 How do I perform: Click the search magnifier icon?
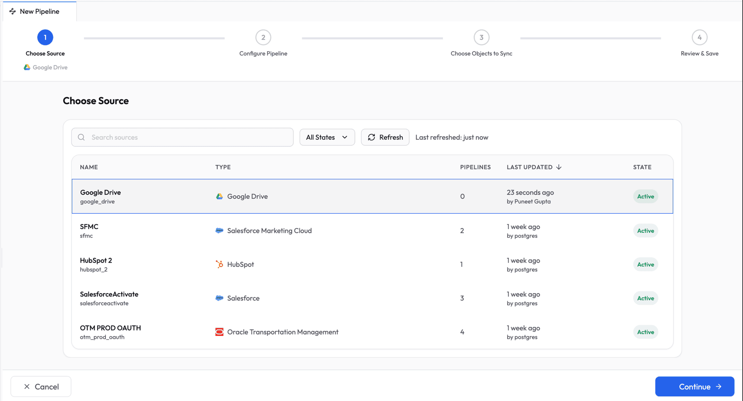pos(81,138)
